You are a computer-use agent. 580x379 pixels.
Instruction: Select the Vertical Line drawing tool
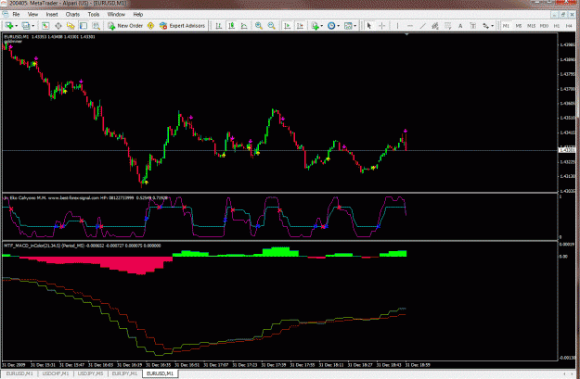(x=397, y=26)
